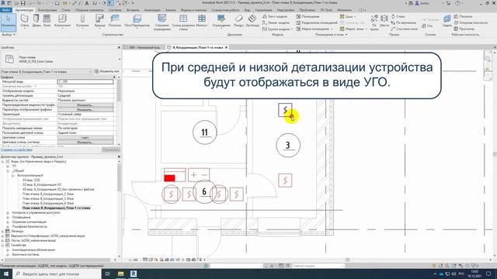
Task: Select the Дверь (Door) tool
Action: [x=36, y=21]
